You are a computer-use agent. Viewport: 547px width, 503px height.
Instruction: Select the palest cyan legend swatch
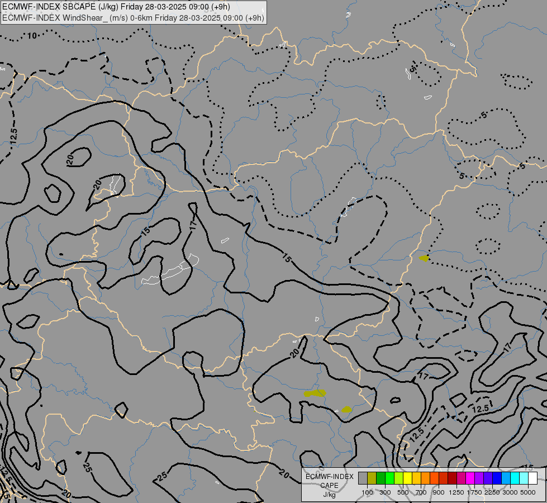pos(524,478)
